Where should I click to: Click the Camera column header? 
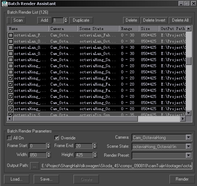63,29
